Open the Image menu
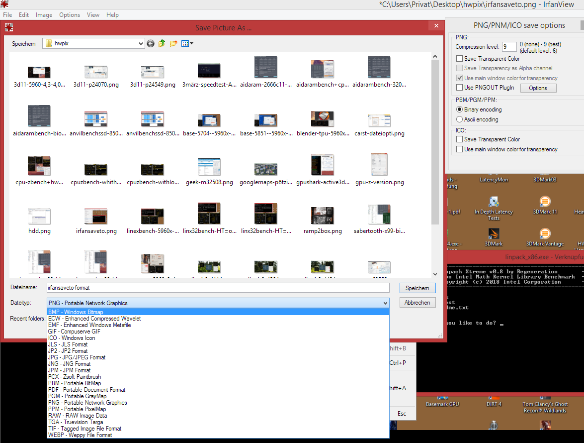584x443 pixels. (x=44, y=15)
